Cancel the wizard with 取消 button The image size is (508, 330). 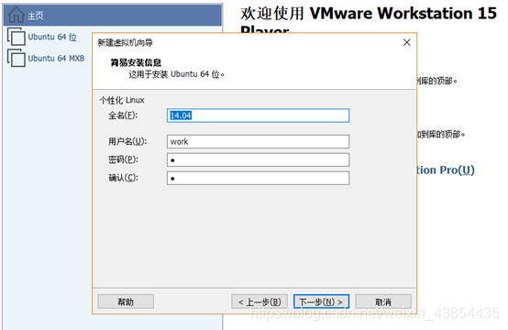[383, 302]
